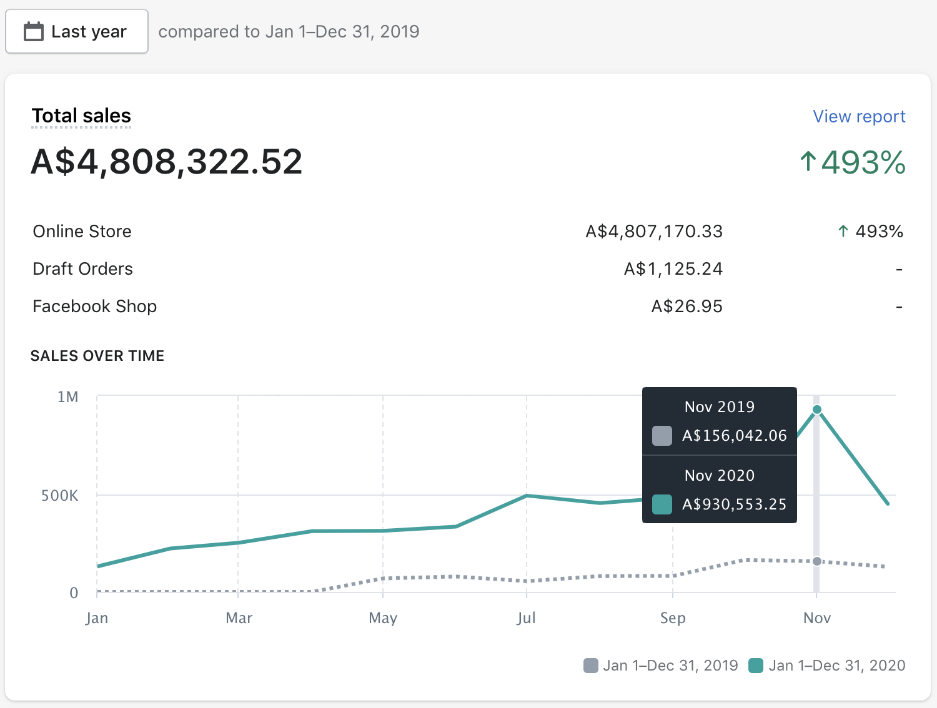Click the teal swatch in the chart tooltip

point(662,504)
